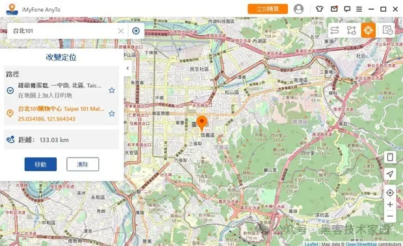Viewport: 403px width, 246px height.
Task: Favorite the 雄爺雞蛋糕 start location
Action: click(111, 90)
